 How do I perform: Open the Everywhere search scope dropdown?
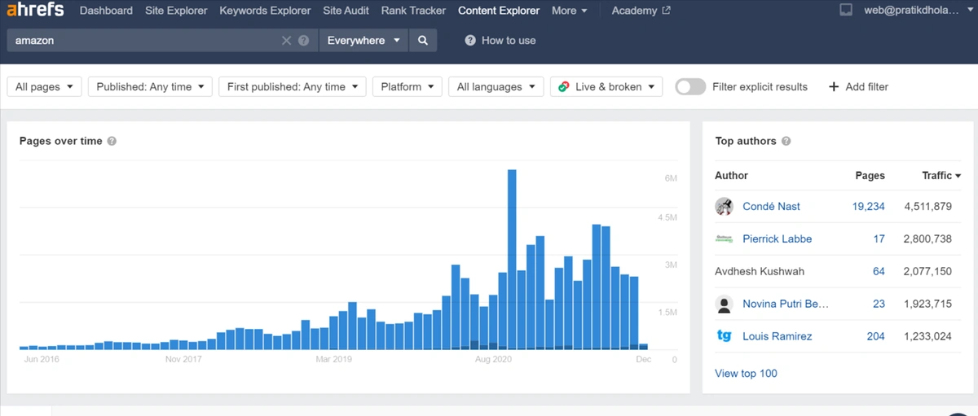[x=363, y=40]
